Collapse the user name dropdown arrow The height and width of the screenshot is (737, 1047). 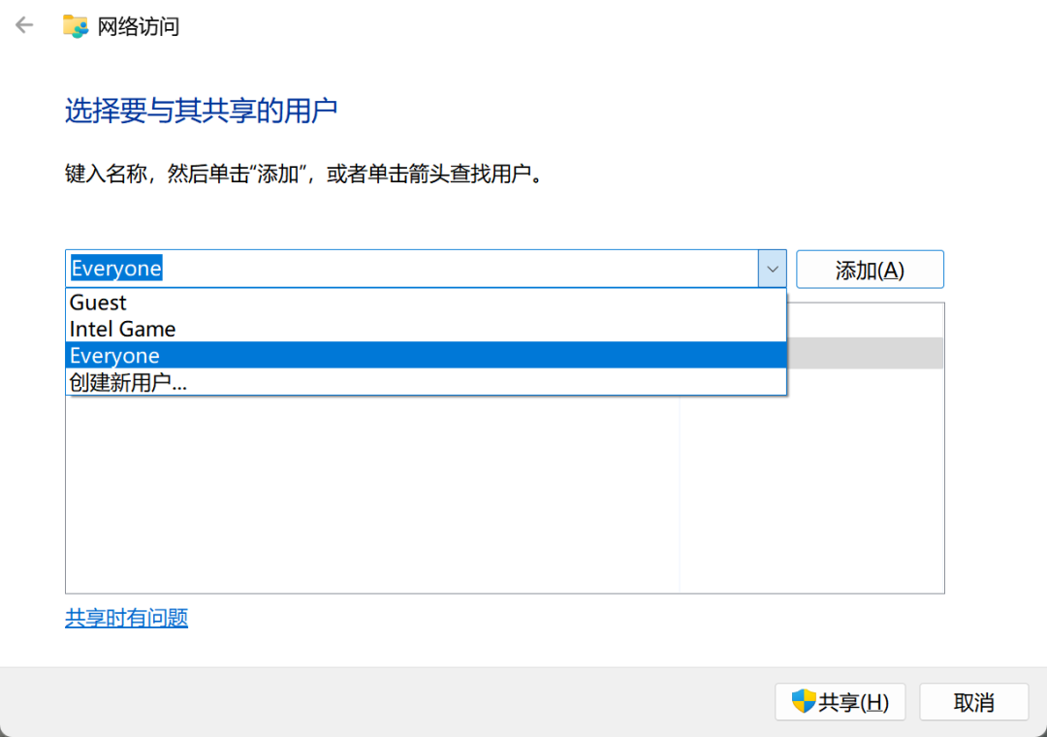[772, 269]
